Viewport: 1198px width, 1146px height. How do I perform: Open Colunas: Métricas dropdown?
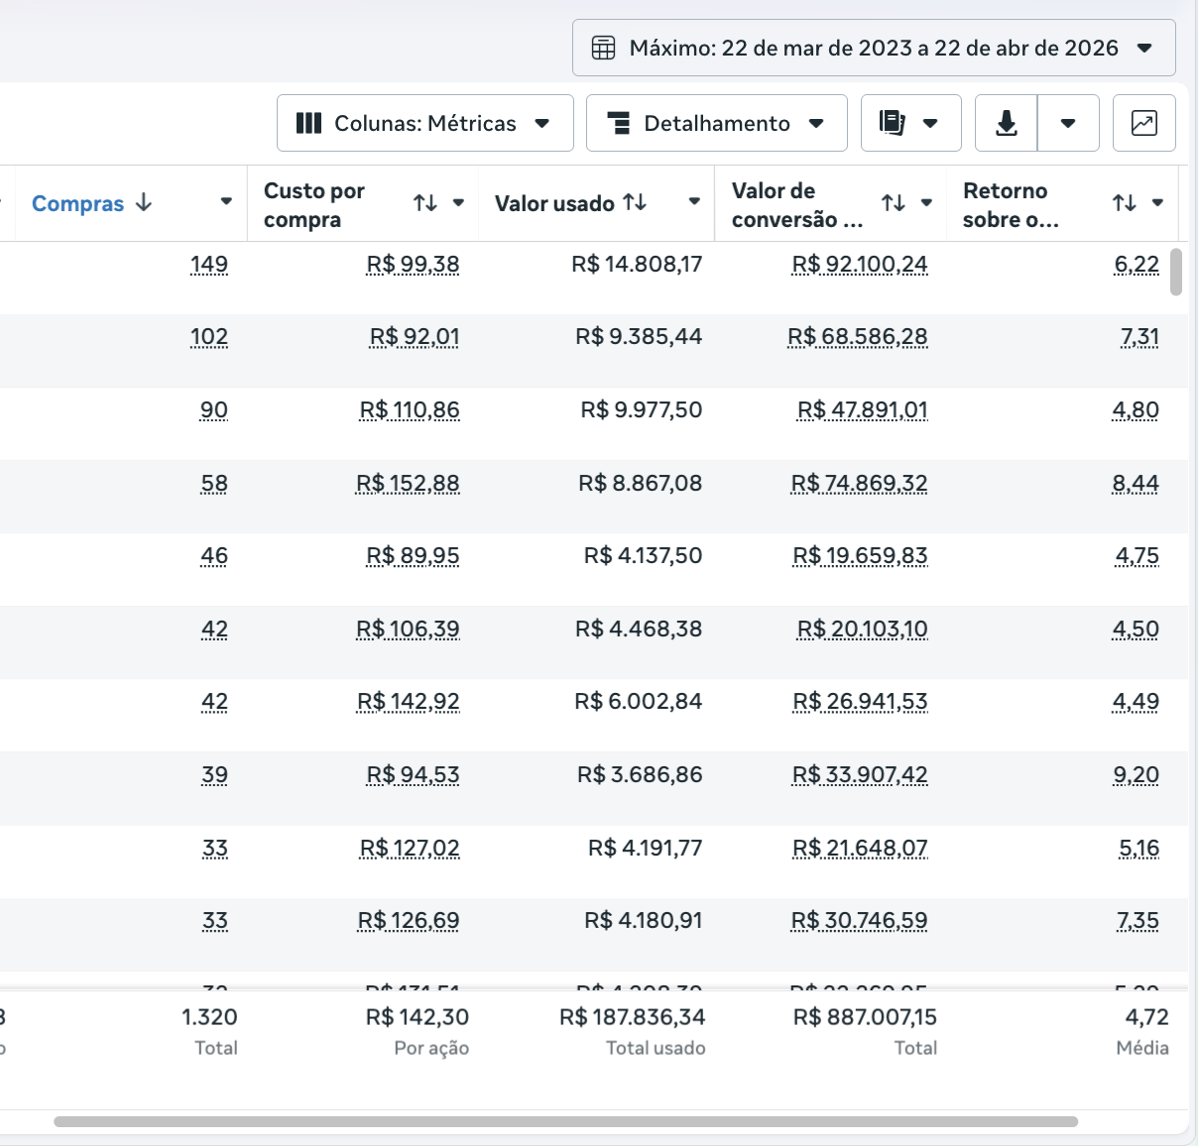pos(424,123)
